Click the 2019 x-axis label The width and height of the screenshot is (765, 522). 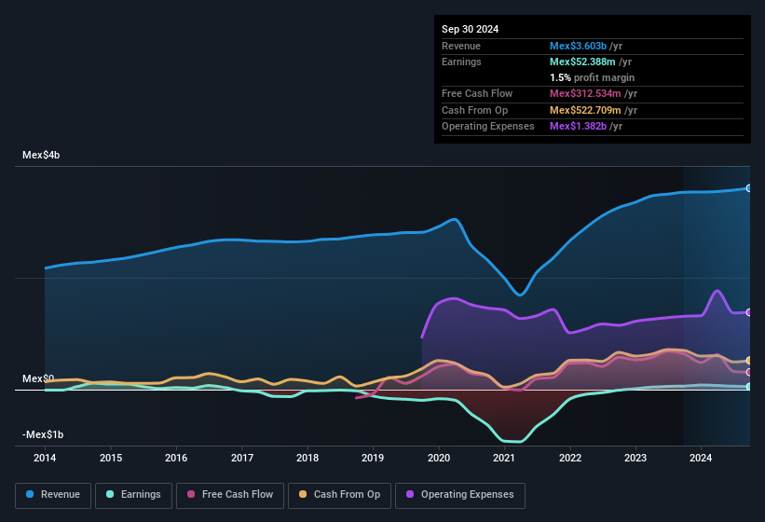click(373, 458)
